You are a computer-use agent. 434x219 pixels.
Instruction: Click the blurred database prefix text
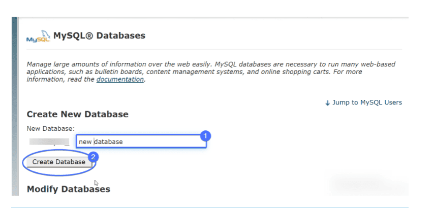pos(49,141)
